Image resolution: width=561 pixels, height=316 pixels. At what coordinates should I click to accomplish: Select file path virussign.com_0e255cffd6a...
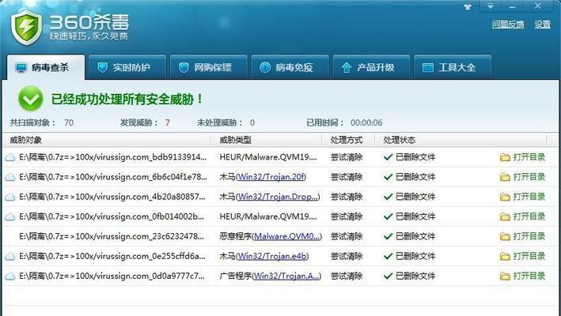pos(113,256)
